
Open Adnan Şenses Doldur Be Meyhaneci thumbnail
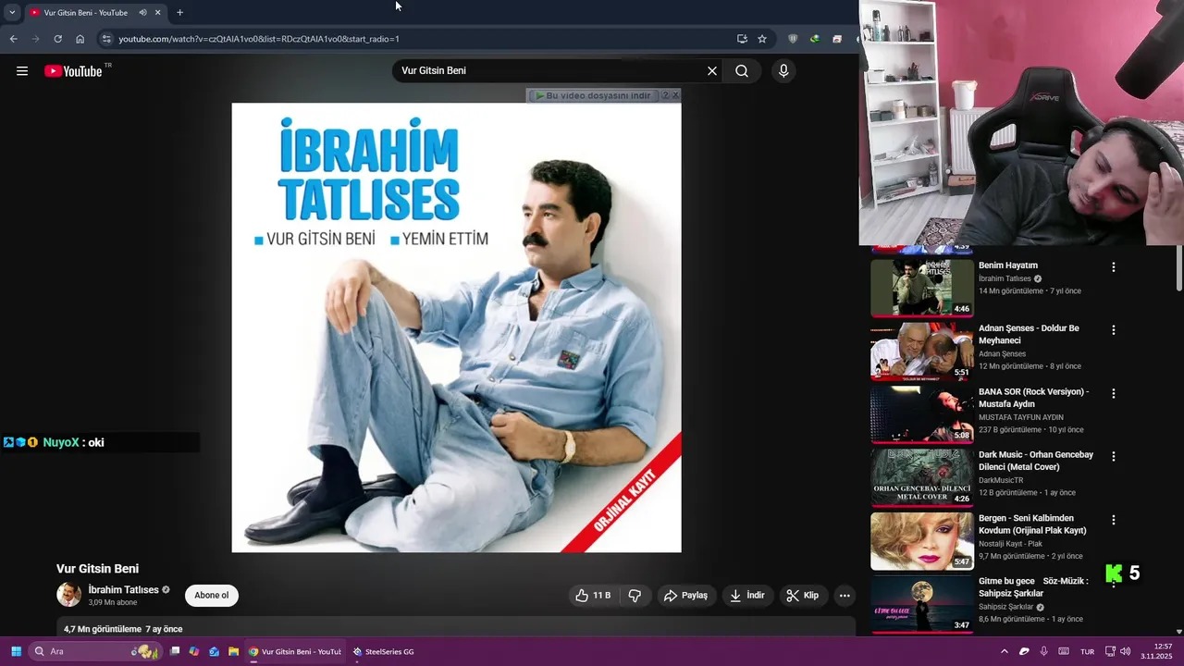922,351
